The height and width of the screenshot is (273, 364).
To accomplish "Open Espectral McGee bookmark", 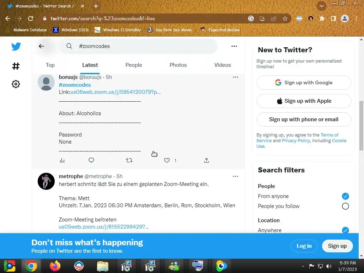I will (220, 30).
